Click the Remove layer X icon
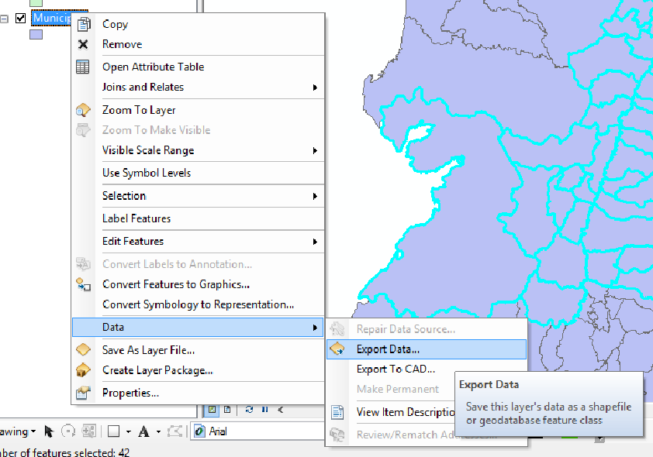The width and height of the screenshot is (653, 457). tap(83, 44)
